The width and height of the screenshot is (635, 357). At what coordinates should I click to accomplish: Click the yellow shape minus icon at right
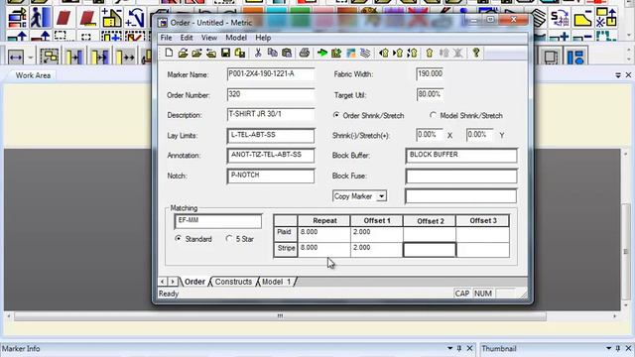coord(582,19)
